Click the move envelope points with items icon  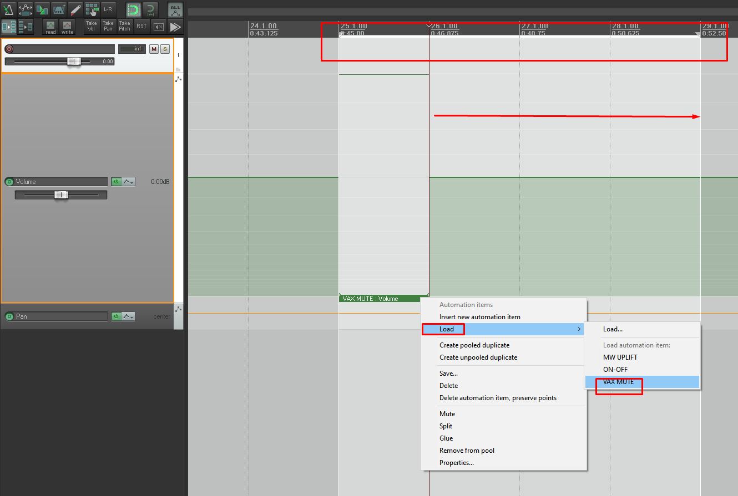pyautogui.click(x=26, y=9)
